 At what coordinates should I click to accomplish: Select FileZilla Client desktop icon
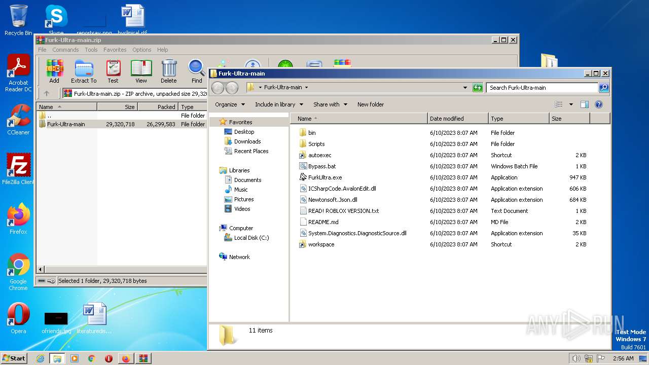click(x=18, y=169)
